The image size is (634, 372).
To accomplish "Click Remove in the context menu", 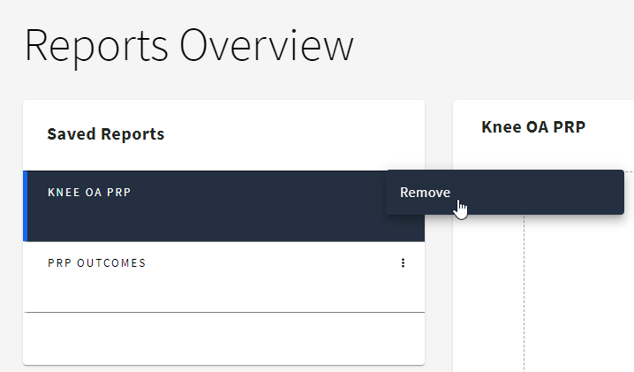I will 425,193.
